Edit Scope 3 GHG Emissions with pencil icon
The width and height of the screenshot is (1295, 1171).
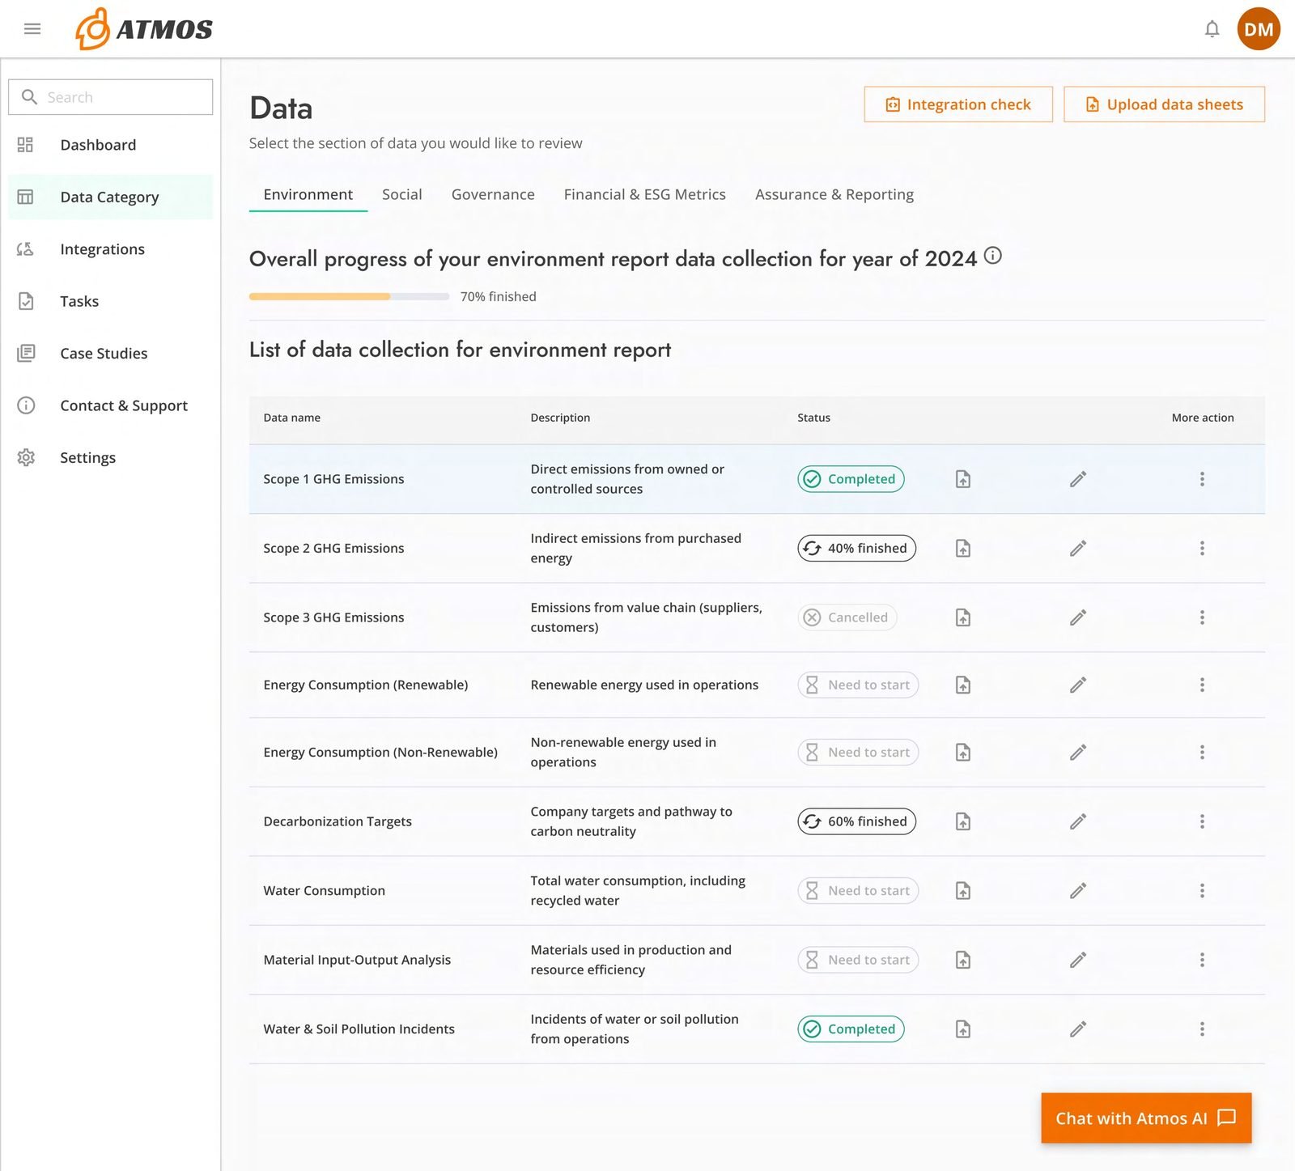[x=1078, y=617]
